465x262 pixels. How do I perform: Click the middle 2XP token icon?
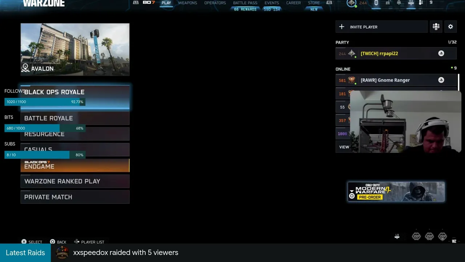point(429,237)
